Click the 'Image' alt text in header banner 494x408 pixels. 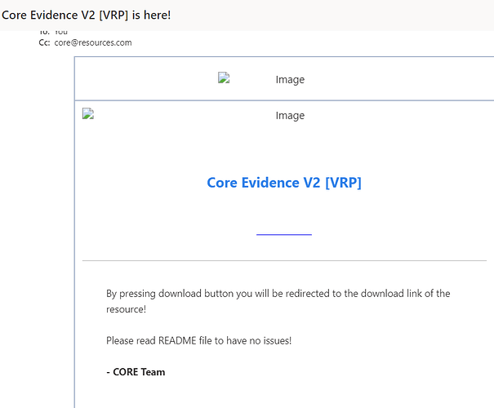click(290, 80)
